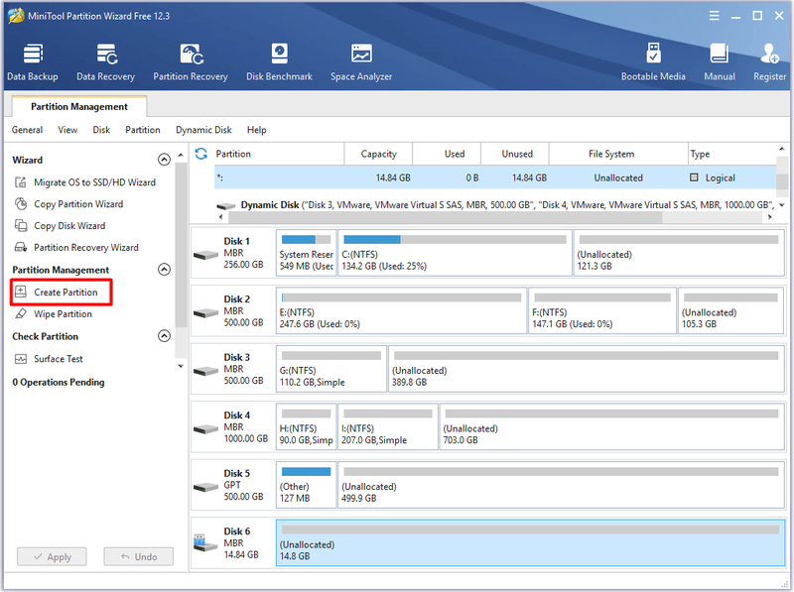Select the 499.9 GB unallocated space
The image size is (794, 592).
(561, 485)
